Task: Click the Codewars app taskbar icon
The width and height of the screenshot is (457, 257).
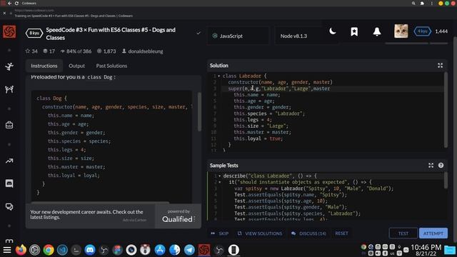Action: tap(204, 250)
